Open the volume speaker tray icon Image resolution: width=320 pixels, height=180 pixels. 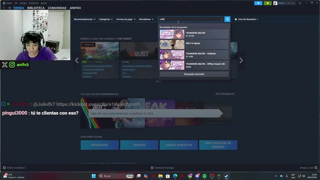(303, 176)
